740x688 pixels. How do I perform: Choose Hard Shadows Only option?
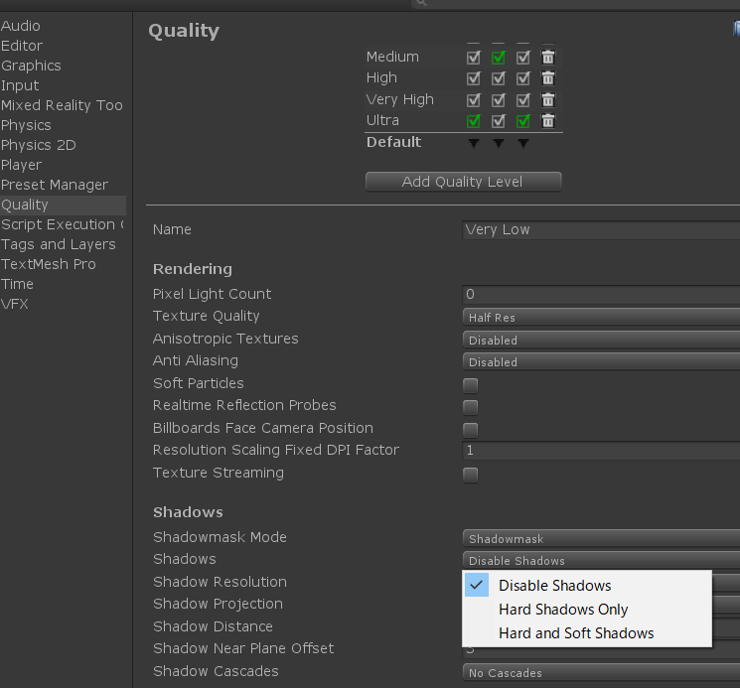587,610
